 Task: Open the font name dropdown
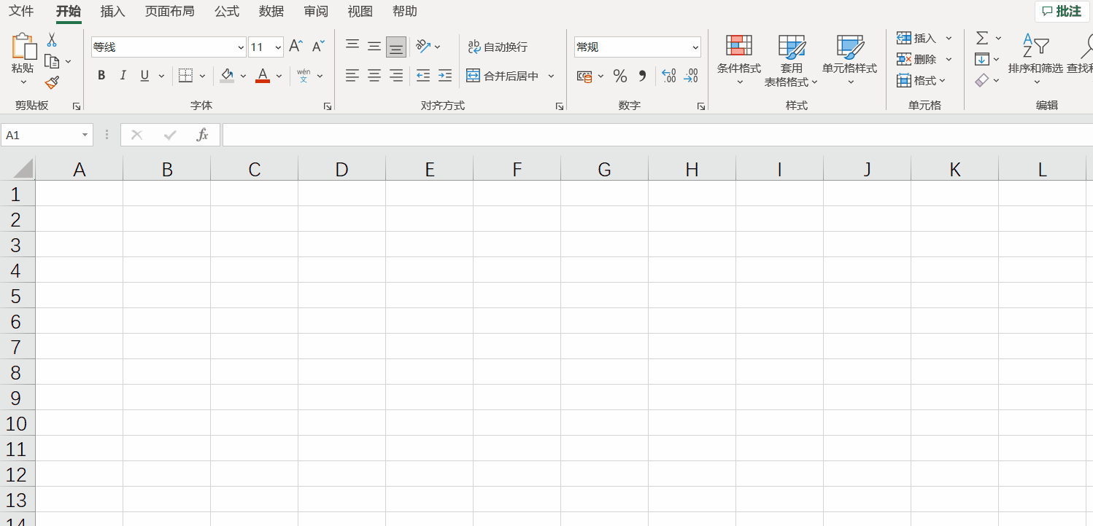tap(241, 47)
